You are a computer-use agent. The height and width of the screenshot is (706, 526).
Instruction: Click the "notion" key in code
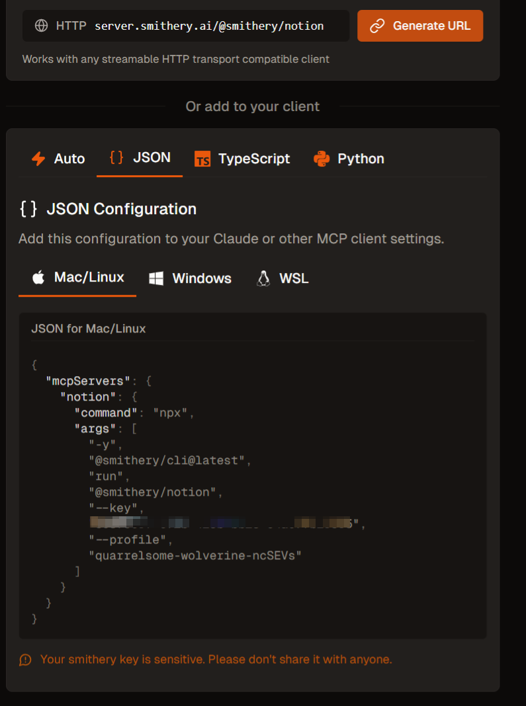click(x=88, y=397)
